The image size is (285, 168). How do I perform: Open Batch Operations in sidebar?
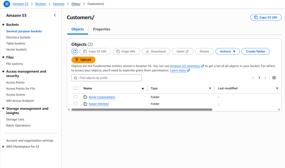pyautogui.click(x=18, y=125)
